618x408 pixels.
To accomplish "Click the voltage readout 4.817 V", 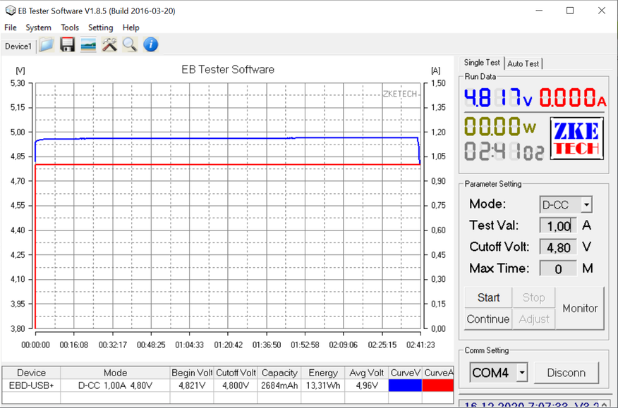I will tap(498, 98).
